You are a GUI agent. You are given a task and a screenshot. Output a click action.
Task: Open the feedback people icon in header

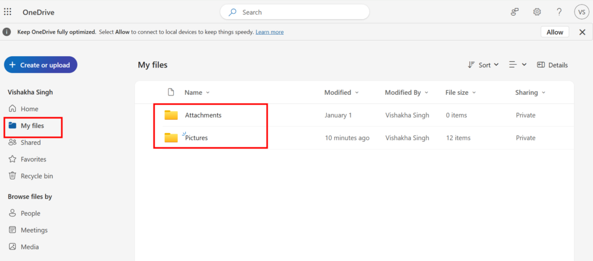514,12
